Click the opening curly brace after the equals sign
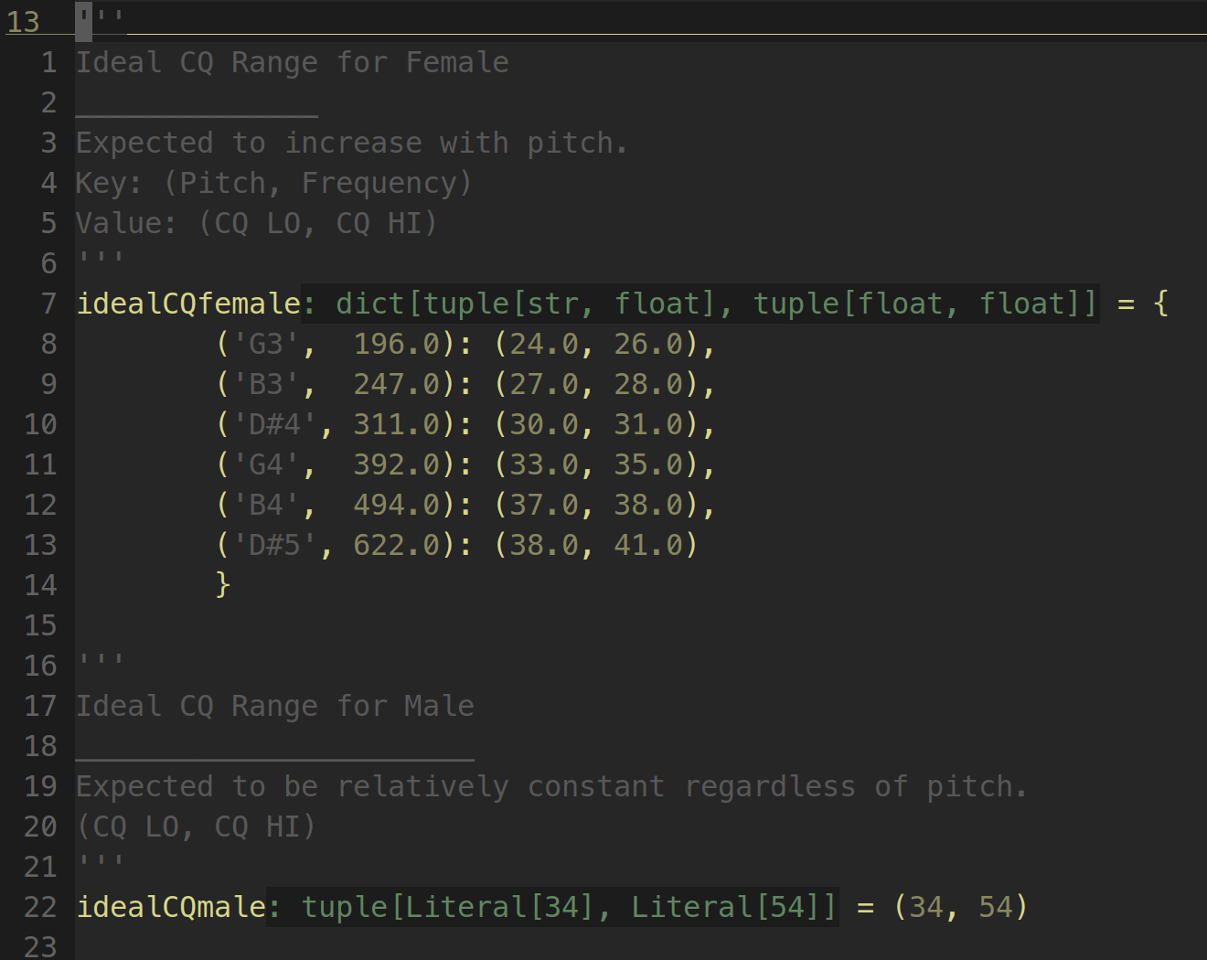This screenshot has width=1207, height=960. (1161, 304)
